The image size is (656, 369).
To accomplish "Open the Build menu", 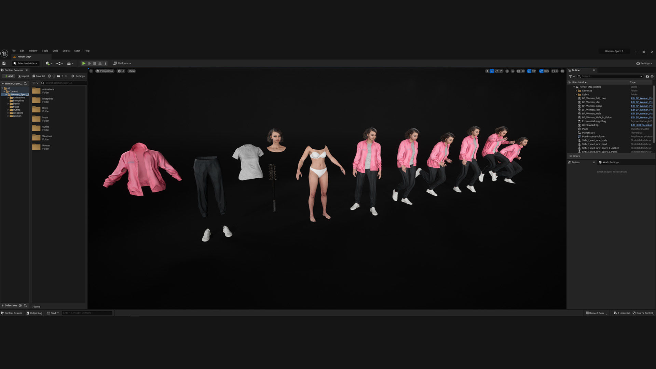I will point(55,51).
